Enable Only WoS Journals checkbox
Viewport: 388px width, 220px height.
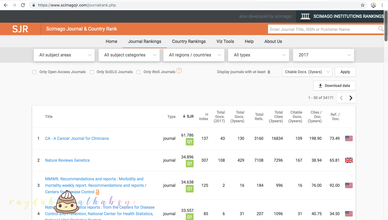click(x=139, y=72)
